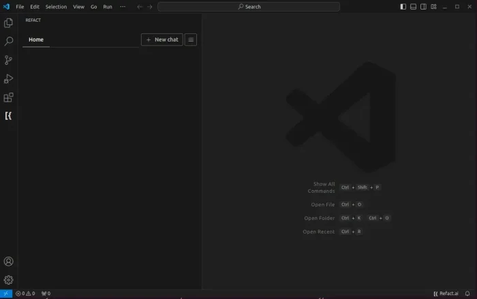The width and height of the screenshot is (477, 299).
Task: Open the remote window indicator in status bar
Action: tap(6, 294)
